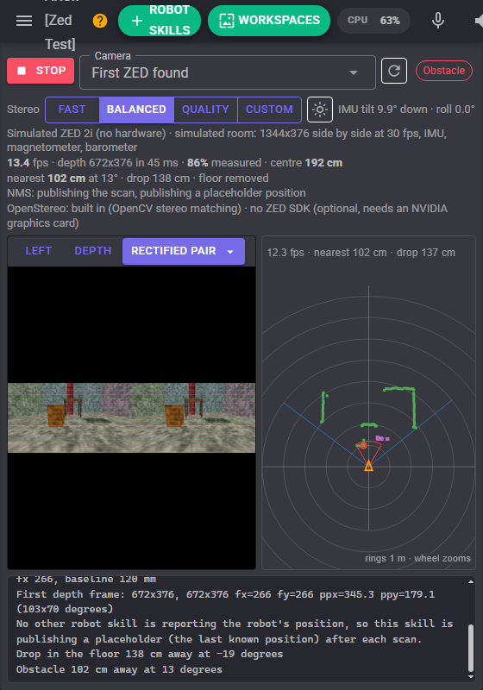Stop the ZED camera stream
Screen dimensions: 483x690
41,71
